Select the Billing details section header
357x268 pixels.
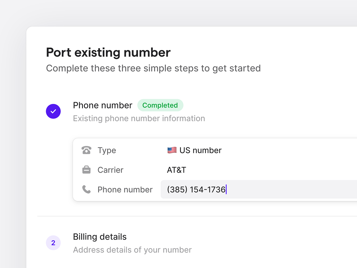pyautogui.click(x=100, y=237)
